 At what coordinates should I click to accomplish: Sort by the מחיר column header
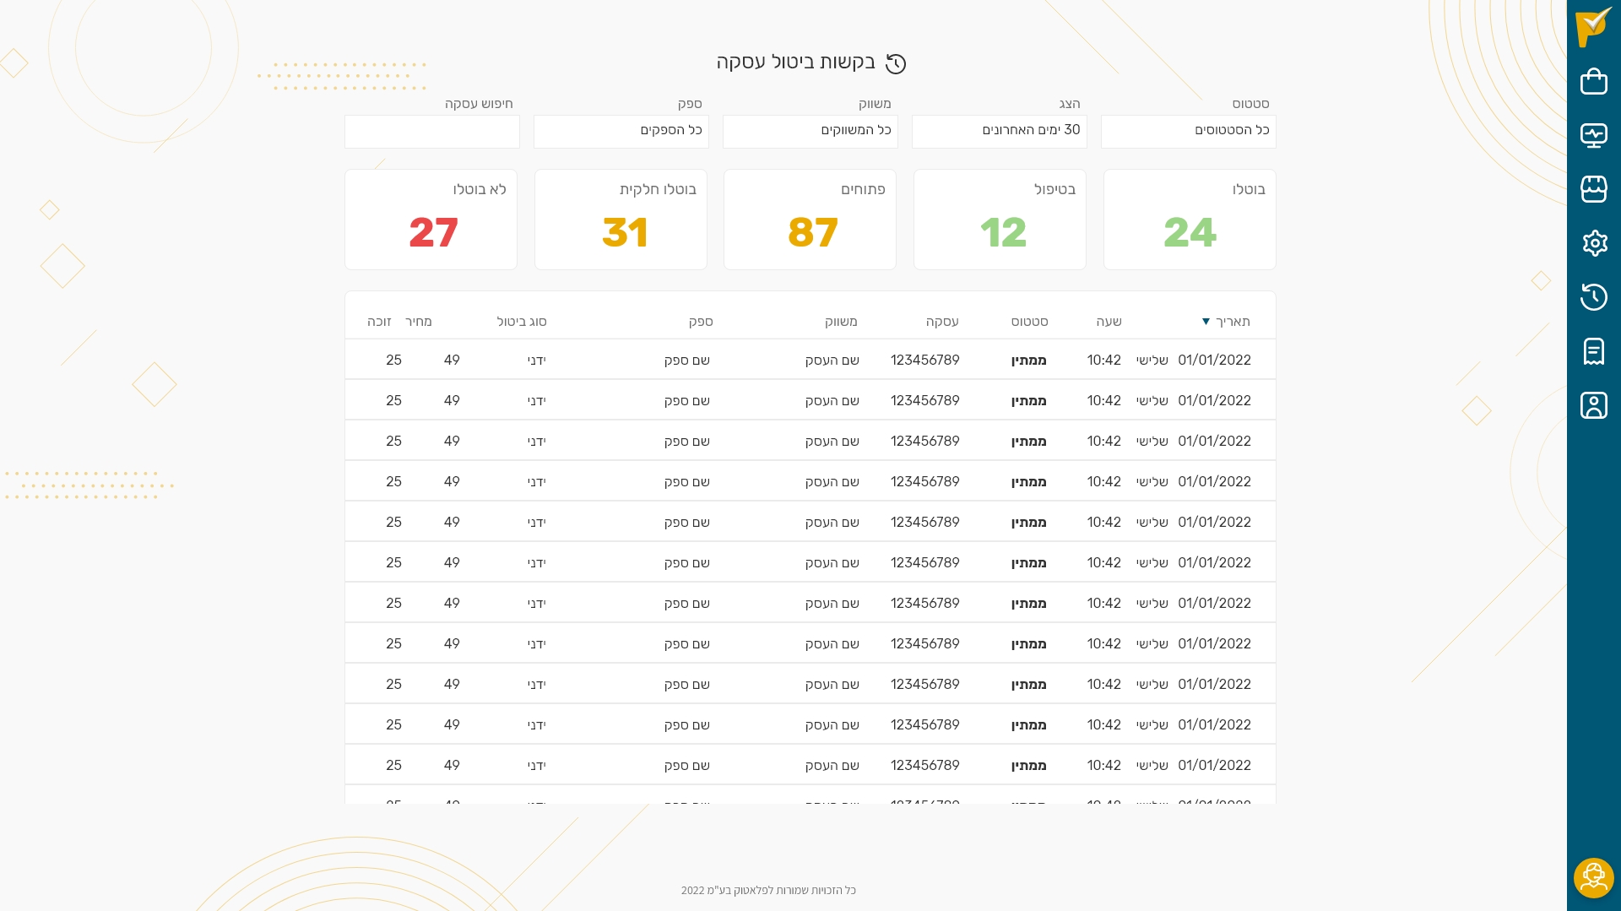(419, 322)
